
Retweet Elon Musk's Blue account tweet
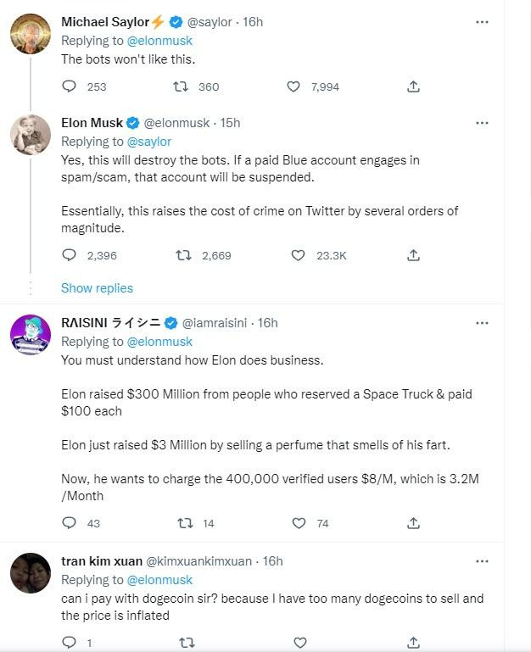[x=182, y=255]
